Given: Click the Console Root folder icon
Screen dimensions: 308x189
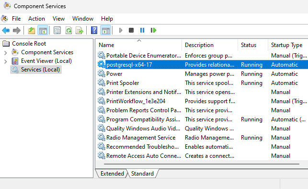Looking at the screenshot, I should (x=6, y=44).
